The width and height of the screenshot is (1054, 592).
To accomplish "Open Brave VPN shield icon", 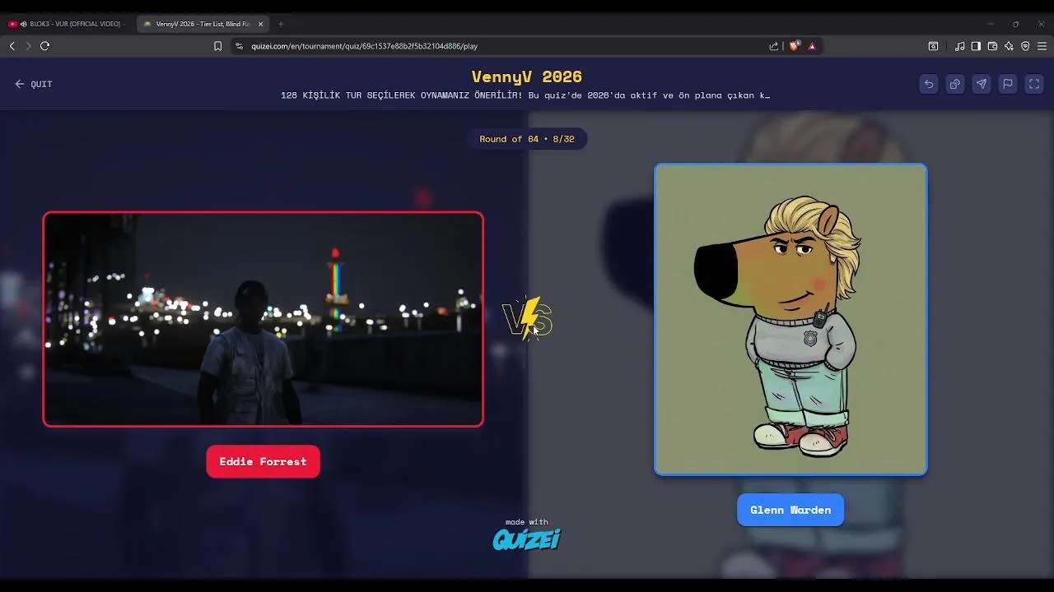I will (1025, 46).
